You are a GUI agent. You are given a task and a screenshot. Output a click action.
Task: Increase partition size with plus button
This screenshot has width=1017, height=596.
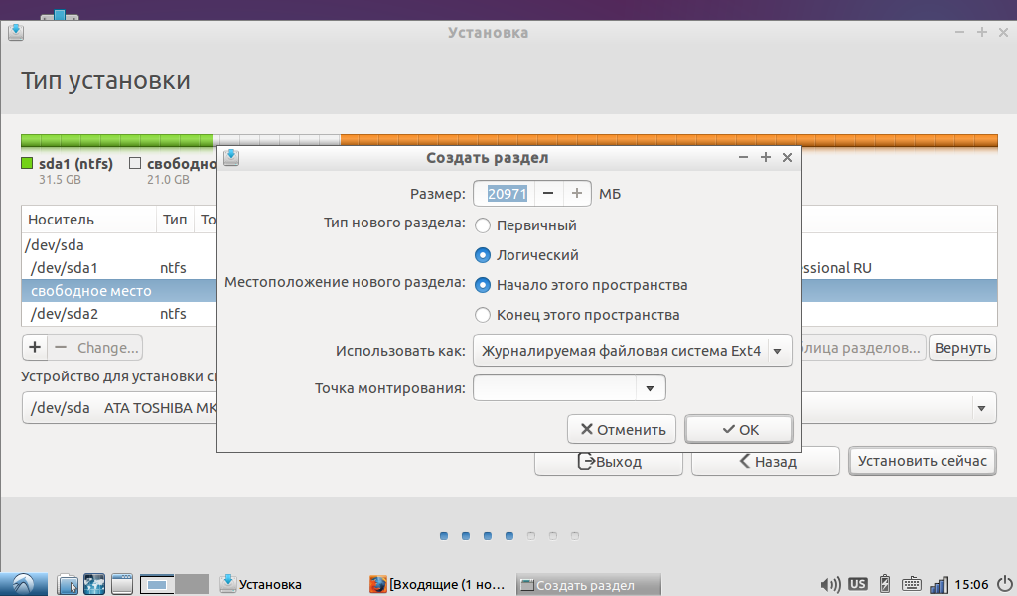(x=577, y=194)
